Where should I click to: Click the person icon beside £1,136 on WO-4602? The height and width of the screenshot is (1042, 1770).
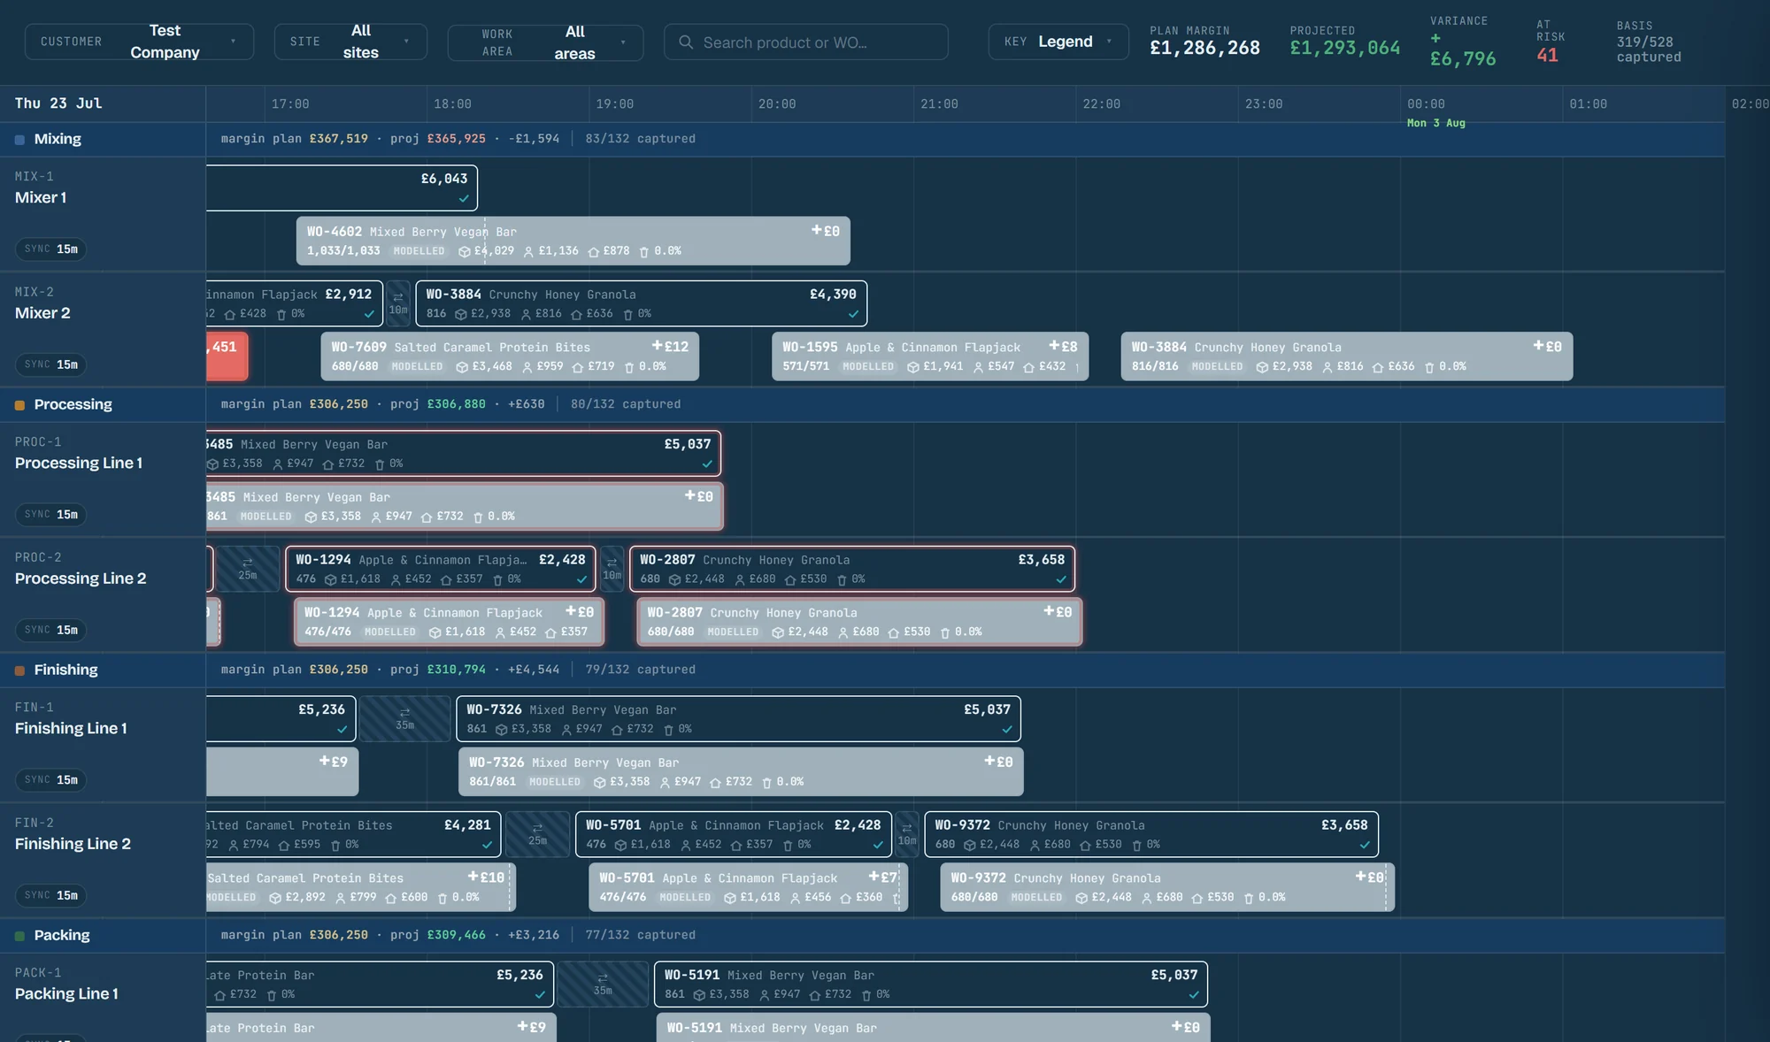[528, 252]
